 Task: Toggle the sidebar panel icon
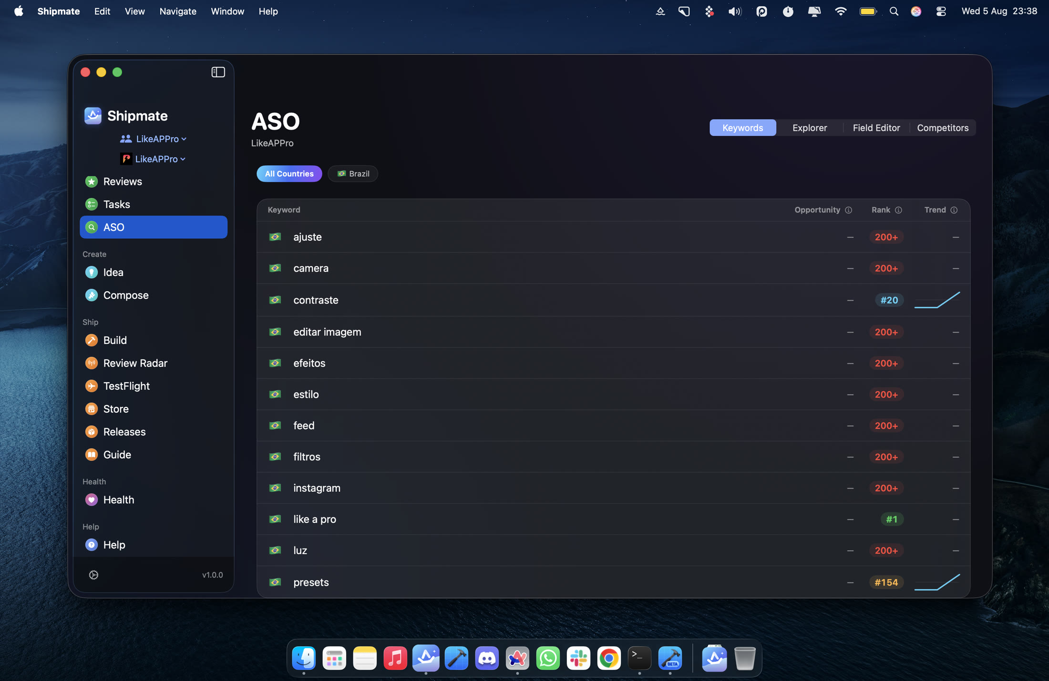[218, 72]
